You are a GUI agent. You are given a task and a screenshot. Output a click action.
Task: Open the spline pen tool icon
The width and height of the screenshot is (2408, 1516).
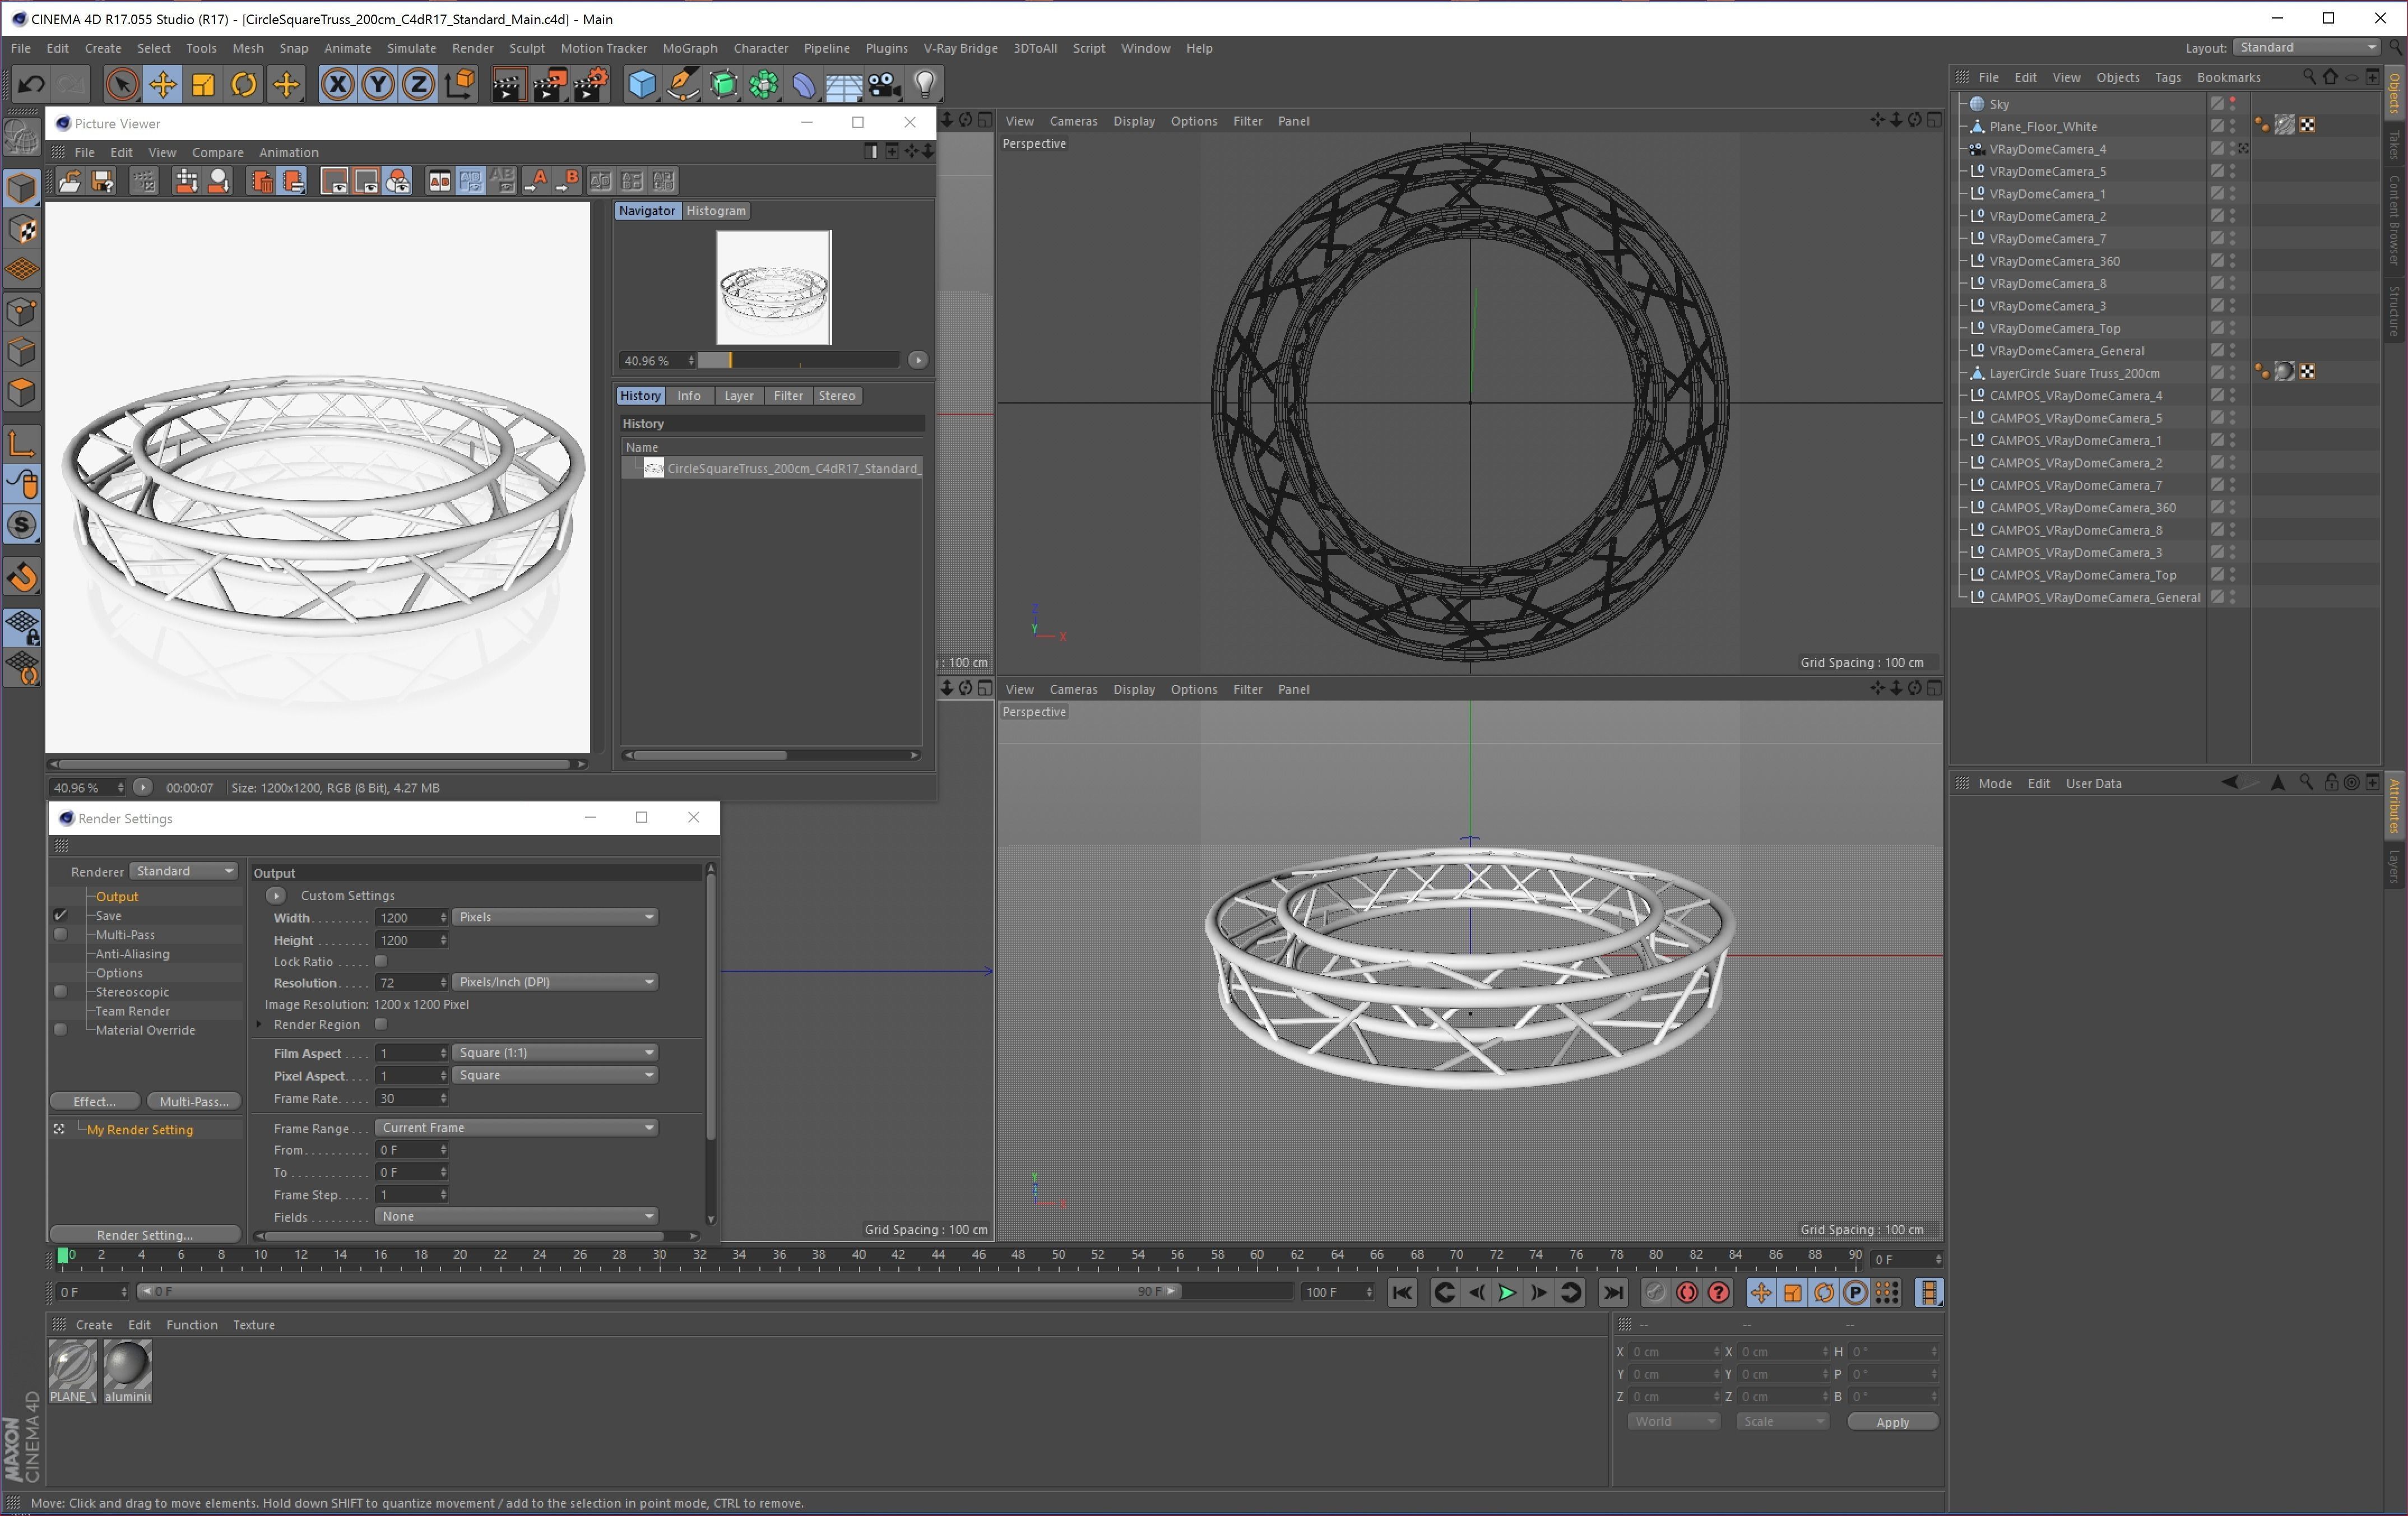[683, 85]
